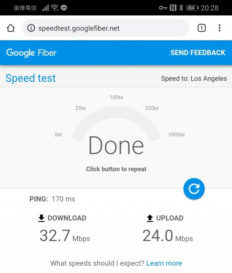
Task: Tap the browser home icon
Action: [x=11, y=28]
